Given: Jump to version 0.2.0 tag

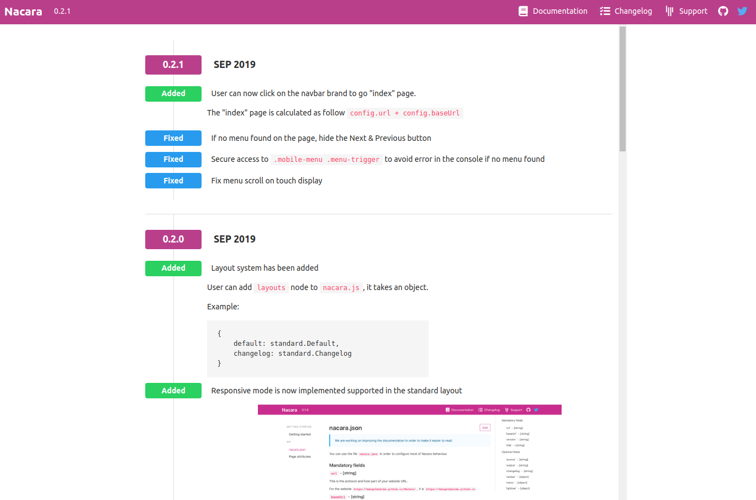Looking at the screenshot, I should [x=173, y=239].
